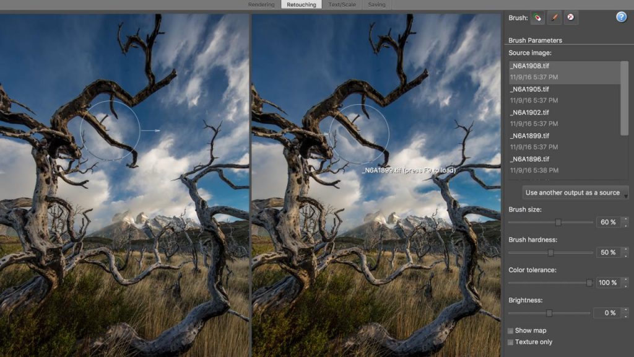634x357 pixels.
Task: Select the first brush tool with green halo
Action: 537,17
